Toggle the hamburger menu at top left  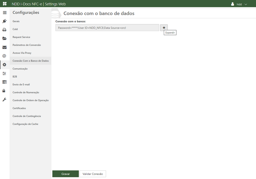(x=4, y=12)
